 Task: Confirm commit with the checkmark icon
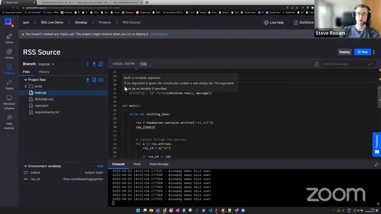pyautogui.click(x=370, y=64)
